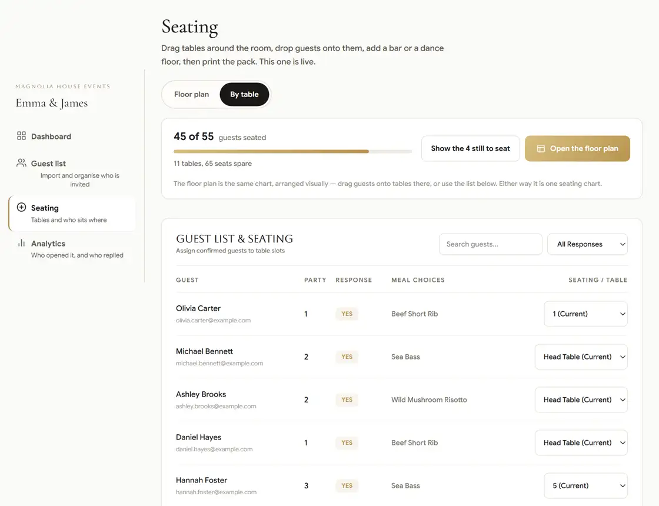
Task: Open Analytics in the sidebar
Action: [x=72, y=249]
